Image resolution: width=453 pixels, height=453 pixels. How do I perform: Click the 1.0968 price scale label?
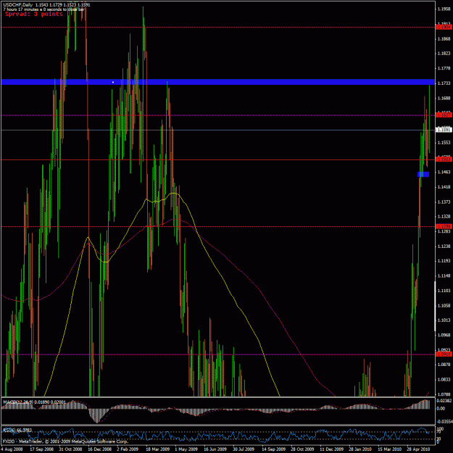point(444,335)
